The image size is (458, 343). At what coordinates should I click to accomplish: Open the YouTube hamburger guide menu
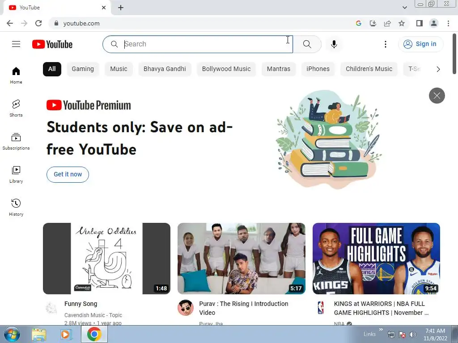tap(16, 44)
